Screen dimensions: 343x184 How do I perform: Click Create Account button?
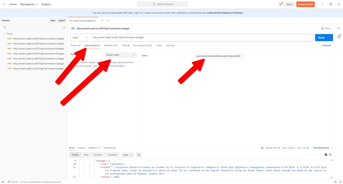(305, 4)
